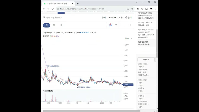This screenshot has width=199, height=112.
Task: Open the browser extensions puzzle icon
Action: (x=138, y=9)
